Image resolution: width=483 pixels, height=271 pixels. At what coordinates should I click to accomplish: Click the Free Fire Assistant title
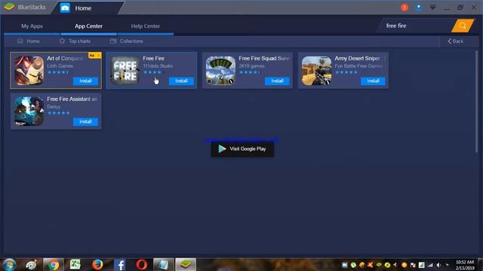point(72,99)
